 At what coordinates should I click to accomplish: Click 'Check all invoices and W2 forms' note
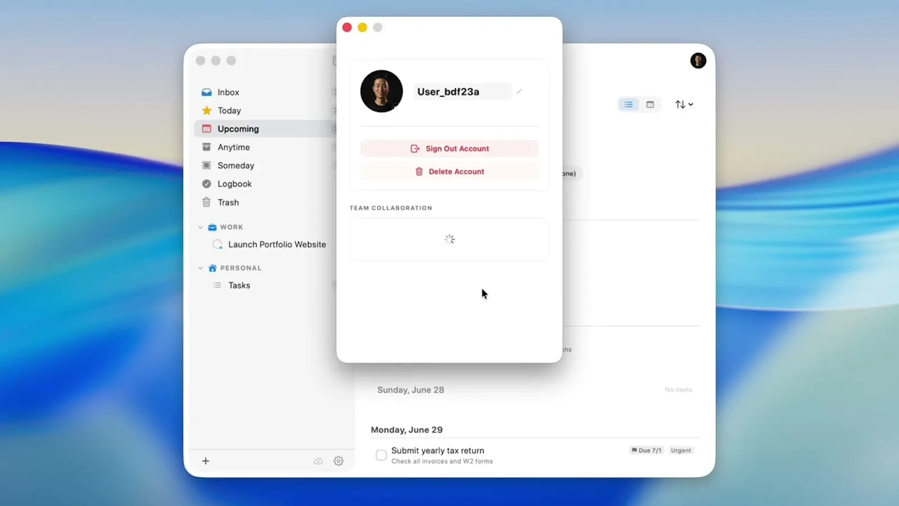click(442, 461)
